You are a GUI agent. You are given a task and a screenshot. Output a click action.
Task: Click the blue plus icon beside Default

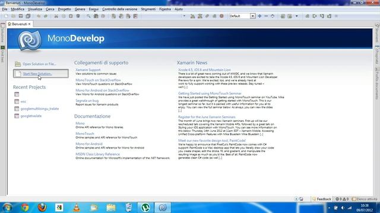(259, 16)
